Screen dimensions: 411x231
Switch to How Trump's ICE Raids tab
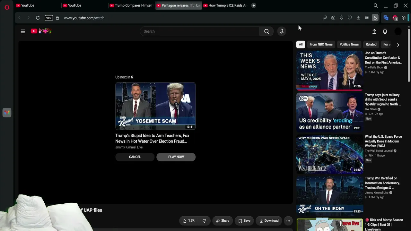tap(225, 5)
